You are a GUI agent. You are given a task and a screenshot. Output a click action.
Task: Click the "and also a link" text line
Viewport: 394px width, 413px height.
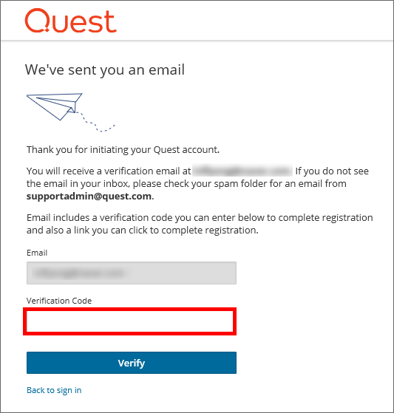coord(143,231)
